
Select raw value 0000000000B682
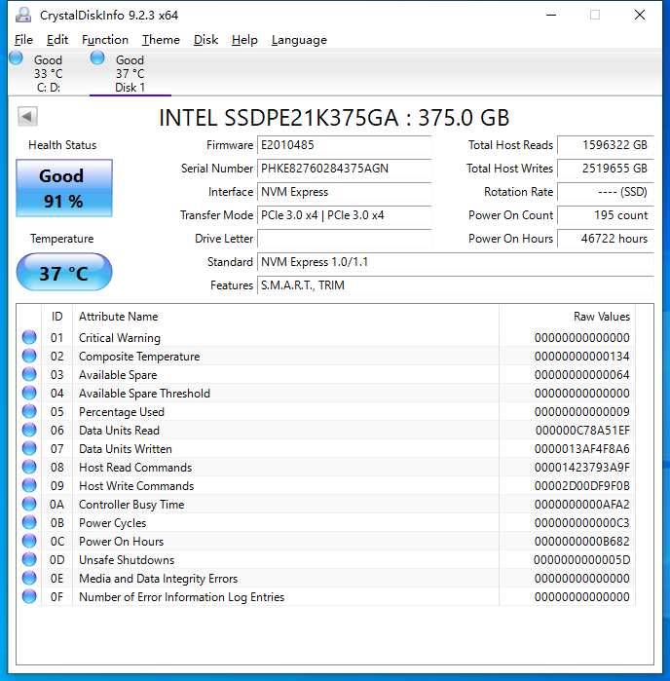click(x=581, y=542)
